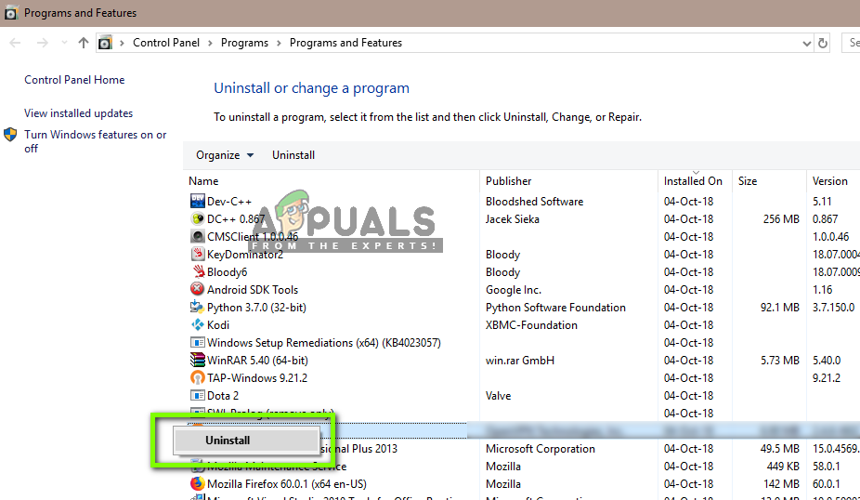Choose Uninstall in the context menu
Viewport: 860px width, 500px height.
(246, 441)
